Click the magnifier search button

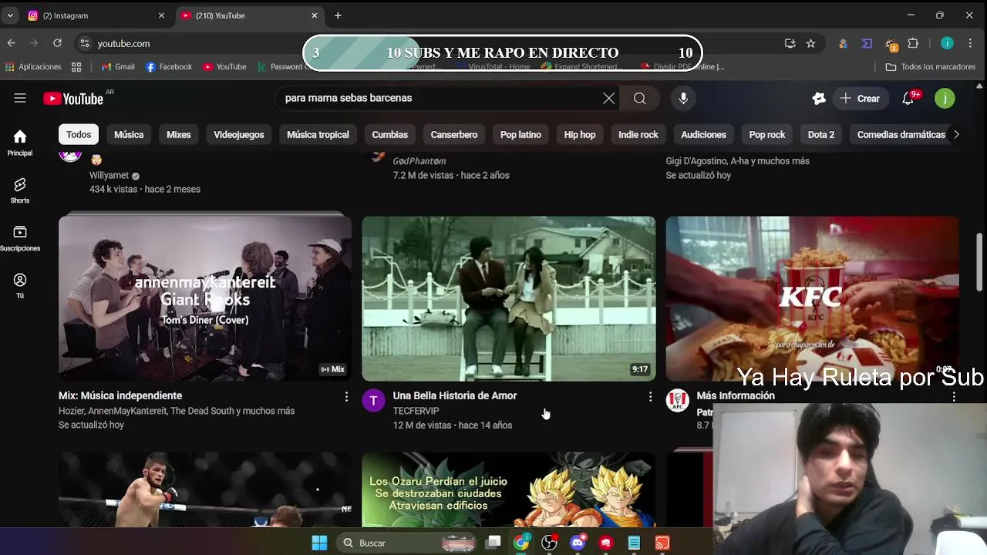tap(639, 98)
